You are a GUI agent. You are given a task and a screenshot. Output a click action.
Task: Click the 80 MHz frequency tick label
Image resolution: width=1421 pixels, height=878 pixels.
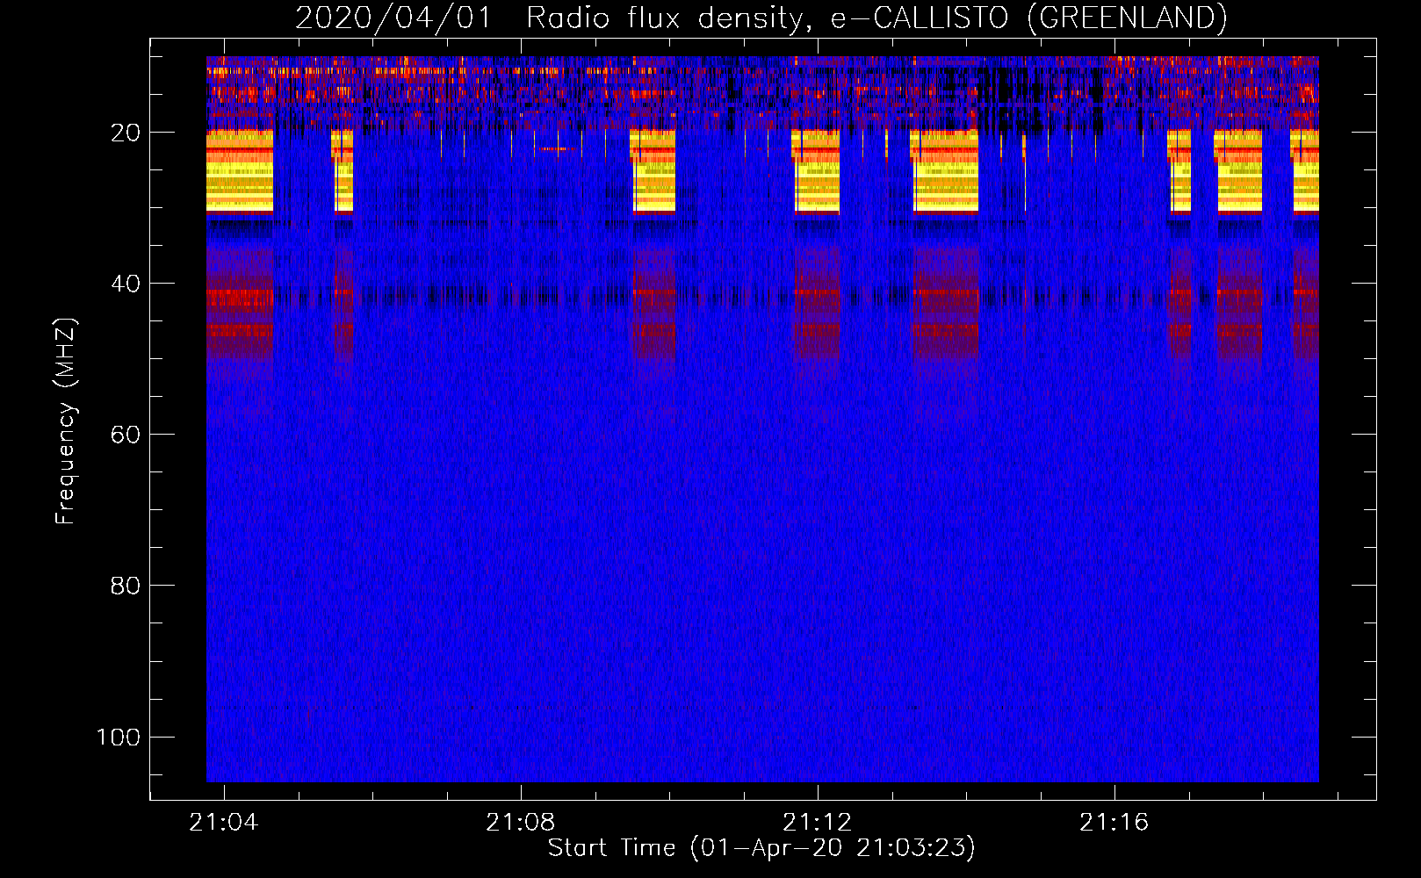click(126, 586)
